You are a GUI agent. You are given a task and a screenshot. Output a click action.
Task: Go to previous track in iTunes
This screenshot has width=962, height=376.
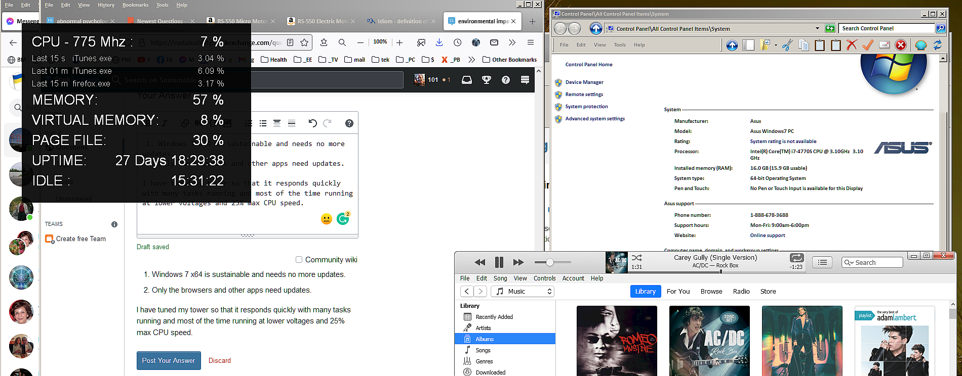pyautogui.click(x=479, y=262)
